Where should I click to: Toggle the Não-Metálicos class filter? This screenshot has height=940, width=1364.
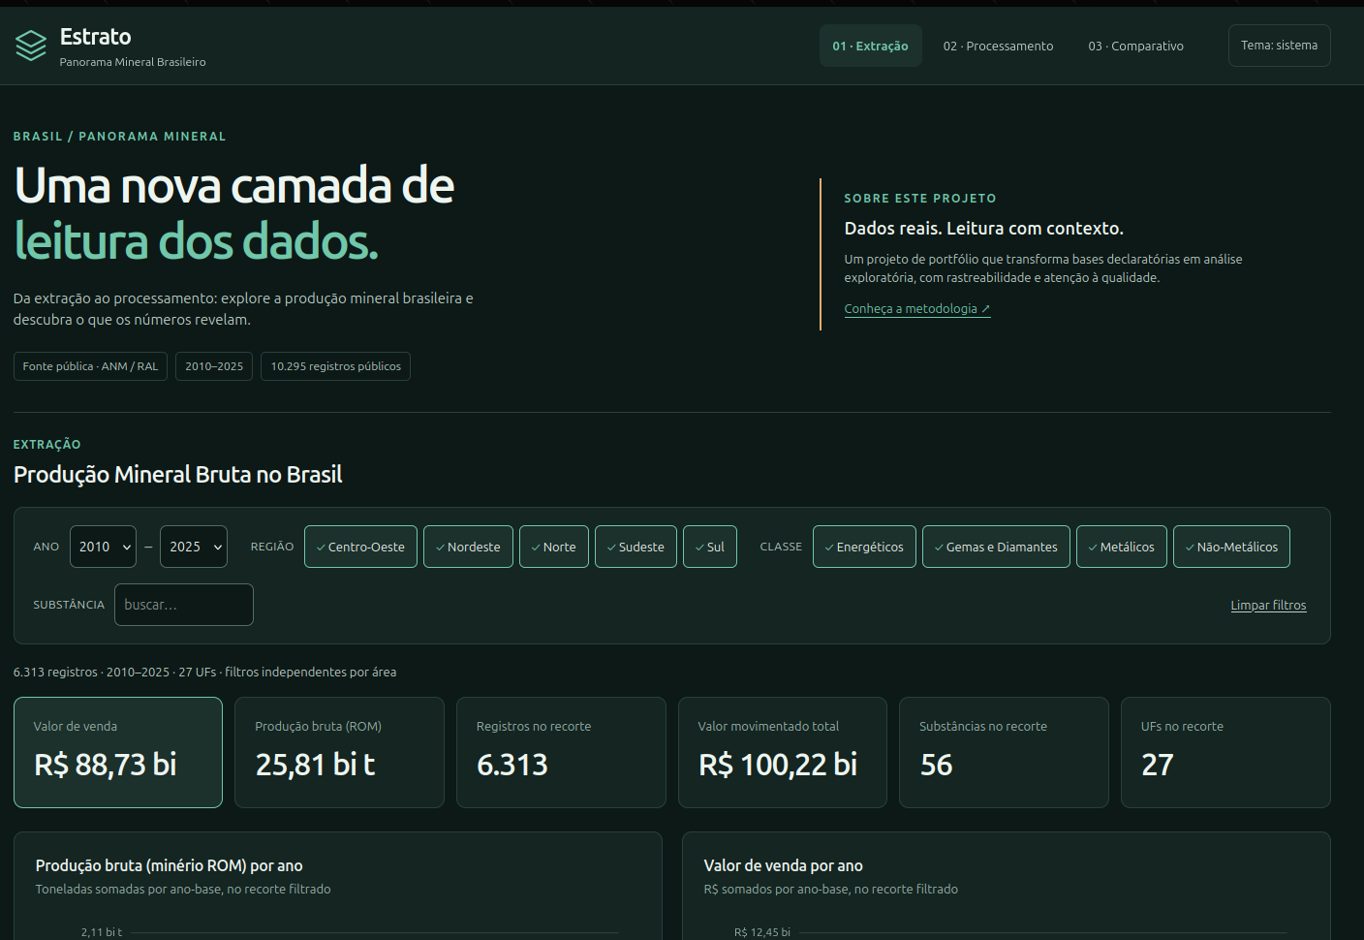point(1231,547)
